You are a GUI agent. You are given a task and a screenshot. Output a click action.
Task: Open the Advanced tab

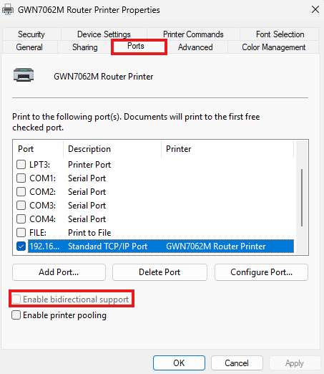195,47
